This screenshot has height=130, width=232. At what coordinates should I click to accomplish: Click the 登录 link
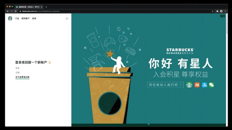(17, 68)
